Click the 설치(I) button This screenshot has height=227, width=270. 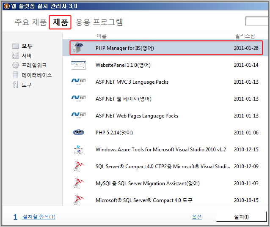[241, 217]
